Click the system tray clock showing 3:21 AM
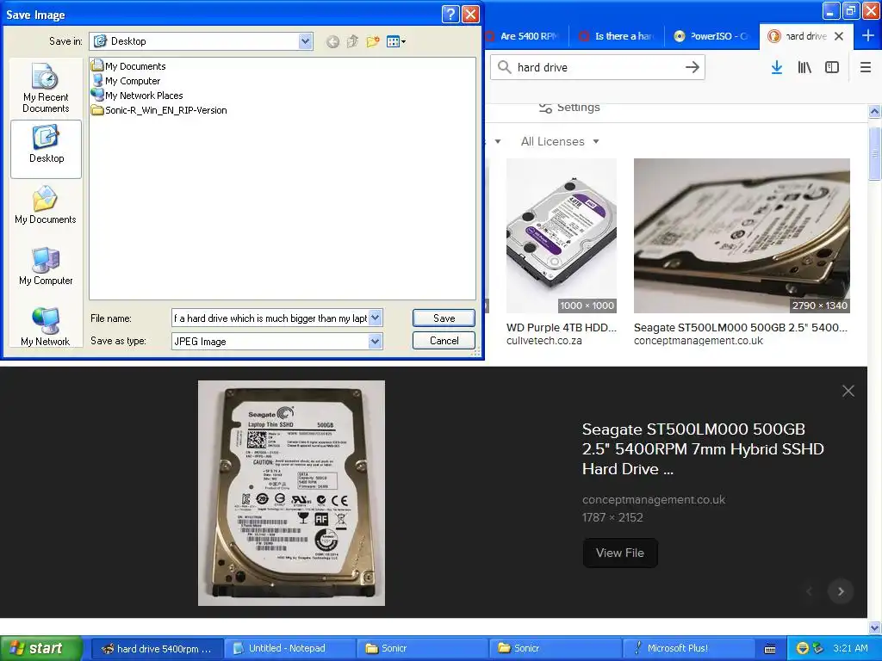The height and width of the screenshot is (661, 882). [x=850, y=649]
